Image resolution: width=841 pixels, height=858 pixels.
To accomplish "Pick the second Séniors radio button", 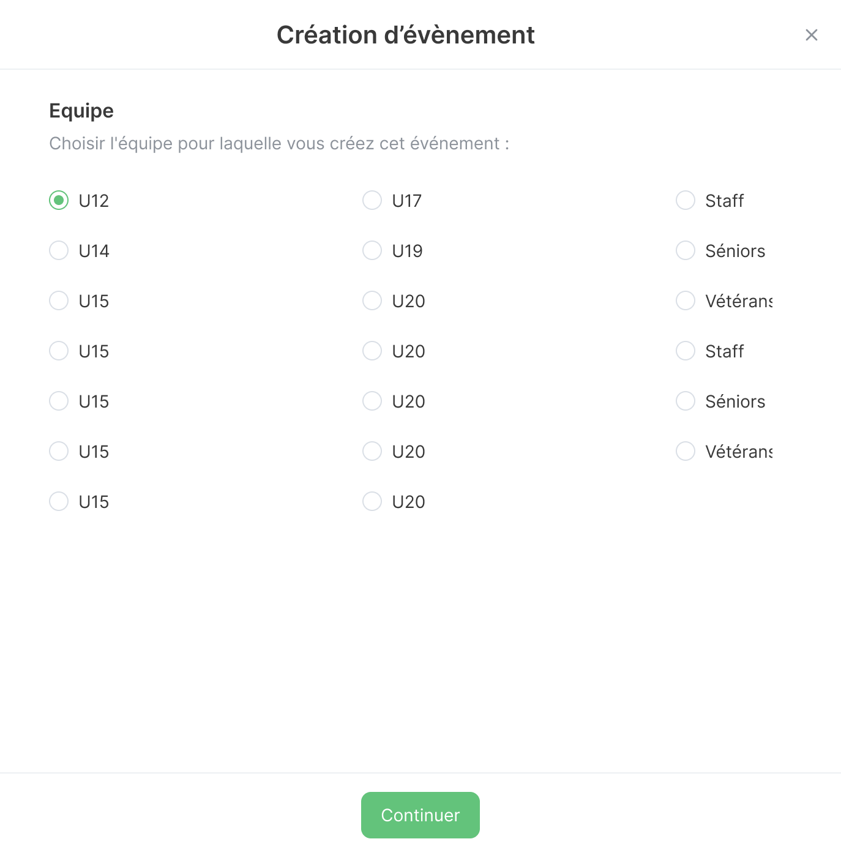I will tap(686, 401).
